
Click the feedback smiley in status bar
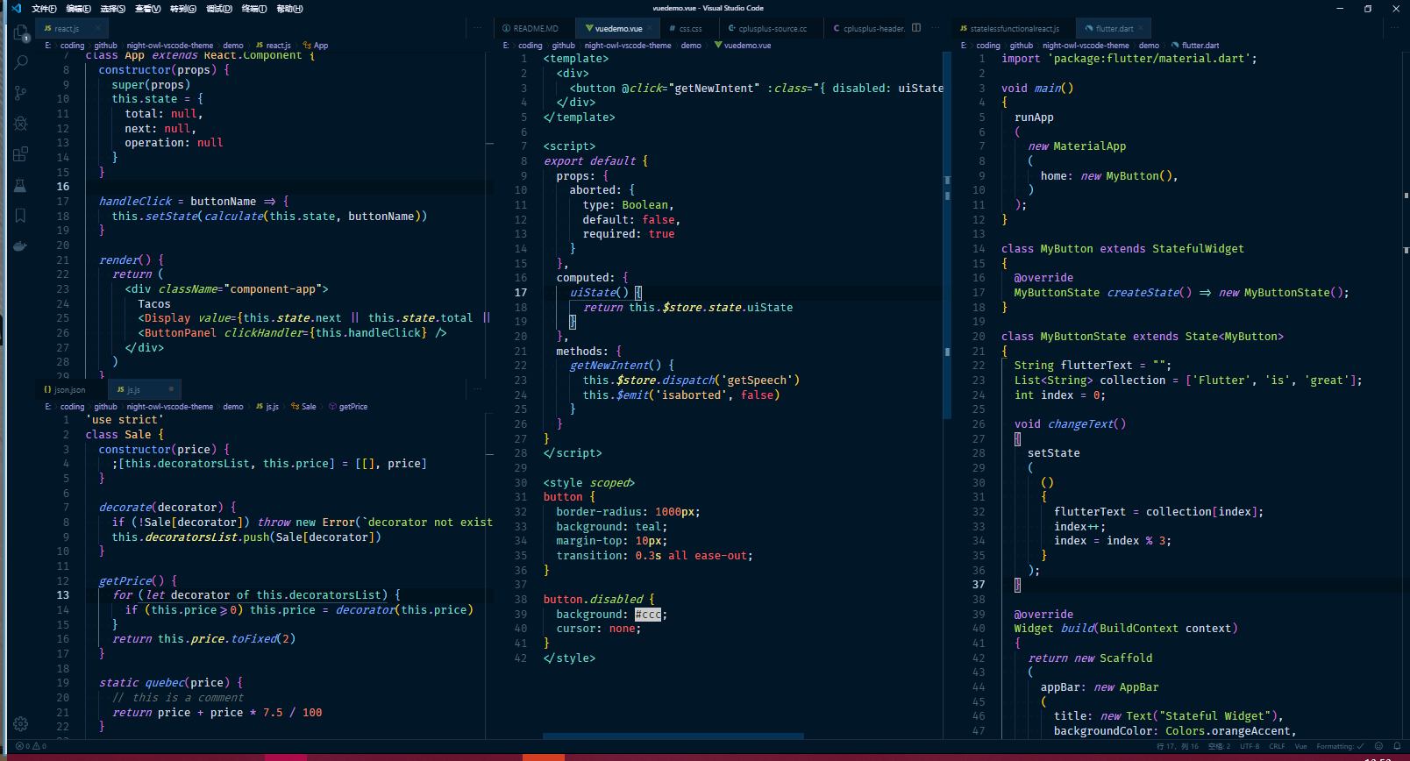(1378, 746)
